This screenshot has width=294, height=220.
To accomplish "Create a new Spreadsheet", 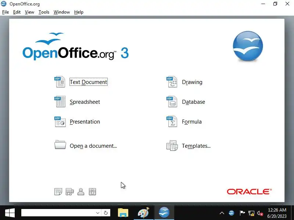I will click(x=85, y=102).
